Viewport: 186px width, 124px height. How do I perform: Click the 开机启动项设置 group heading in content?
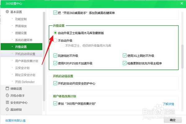[63, 76]
